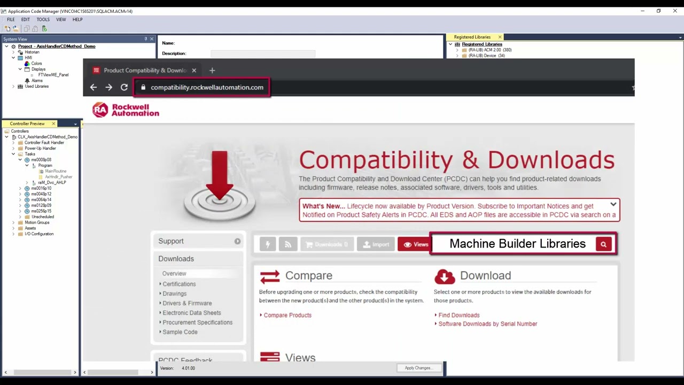
Task: Click the Colors RGB icon
Action: [x=27, y=64]
